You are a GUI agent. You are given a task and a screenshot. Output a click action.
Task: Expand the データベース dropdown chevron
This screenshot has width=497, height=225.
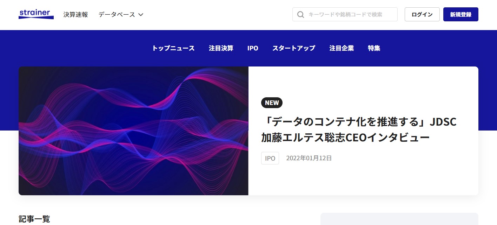click(141, 15)
